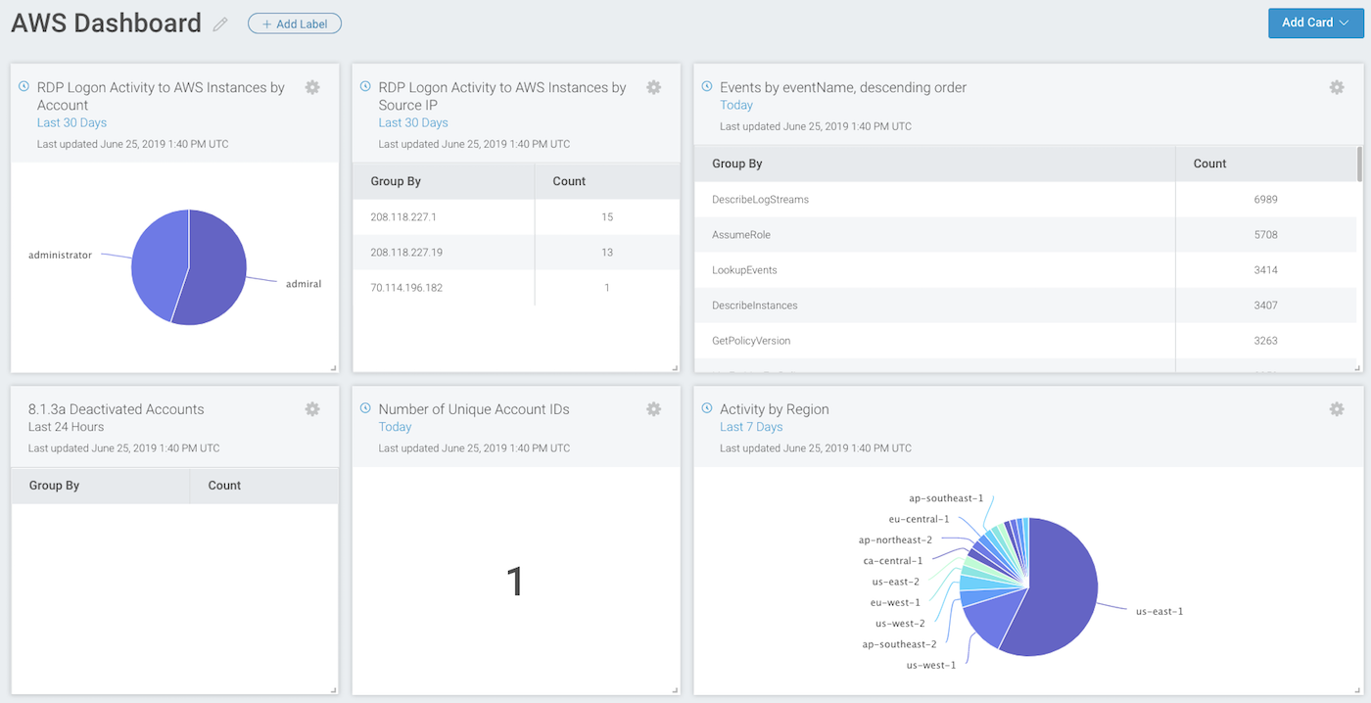Open gear on Number of Unique Account IDs card
1371x703 pixels.
(653, 409)
